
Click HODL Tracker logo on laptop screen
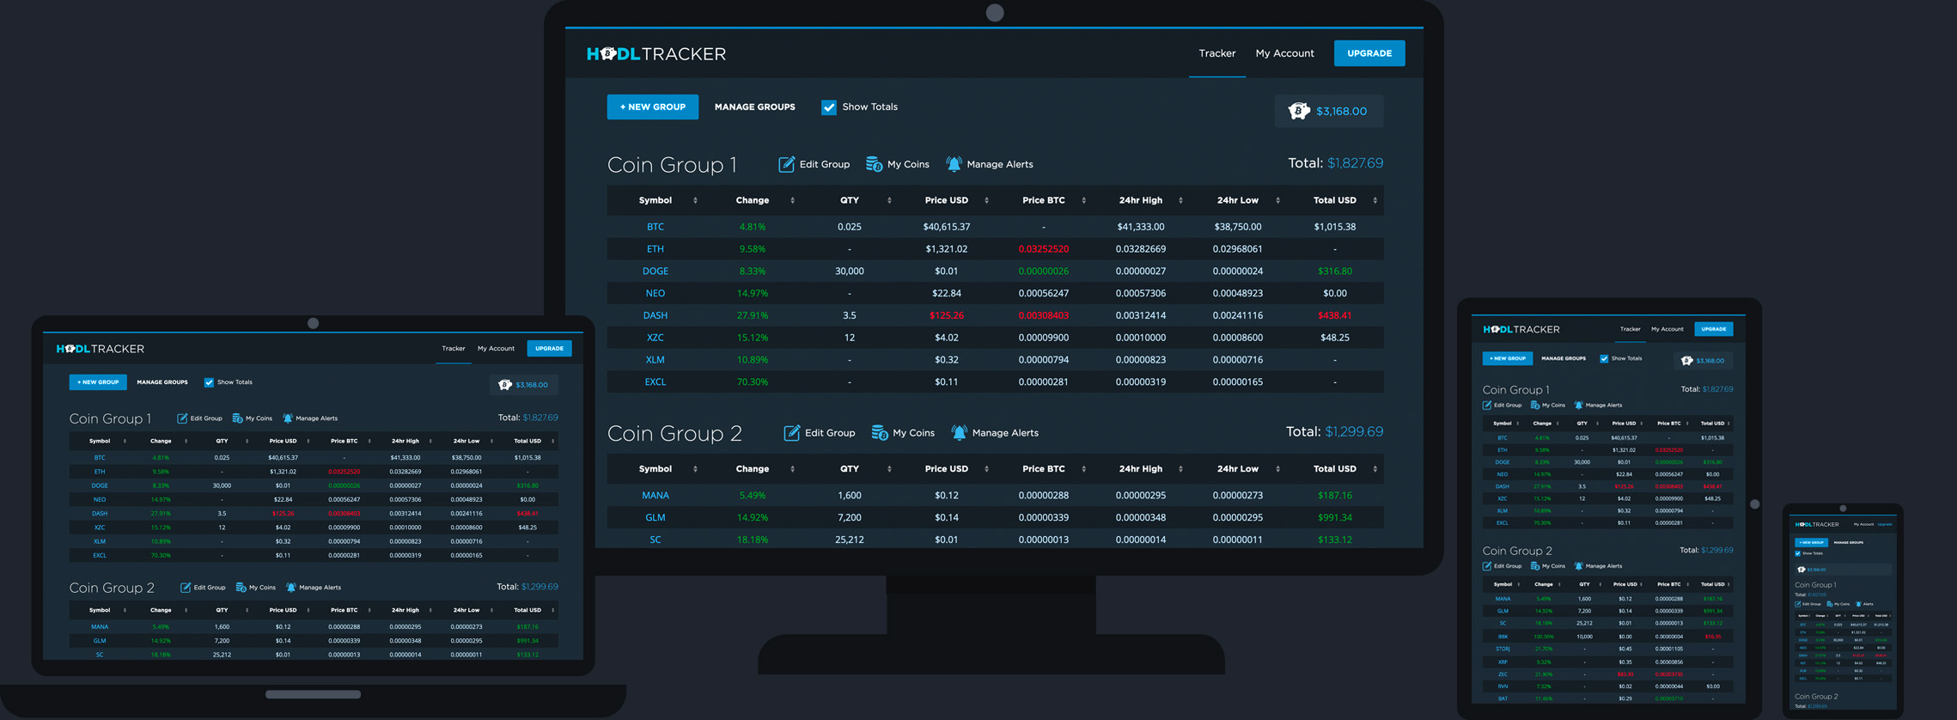click(x=101, y=349)
